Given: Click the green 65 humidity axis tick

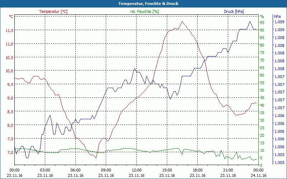Looking at the screenshot, I should point(262,68).
